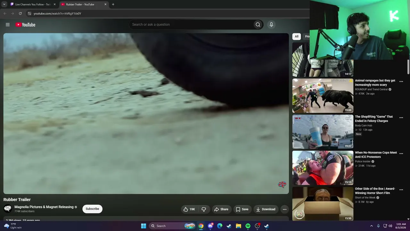Screen dimensions: 410x231
Task: Go forward in browser history
Action: pos(12,13)
